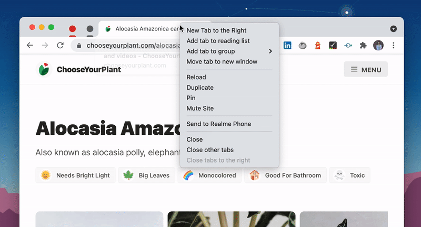Open the MENU button
421x227 pixels.
[x=366, y=70]
